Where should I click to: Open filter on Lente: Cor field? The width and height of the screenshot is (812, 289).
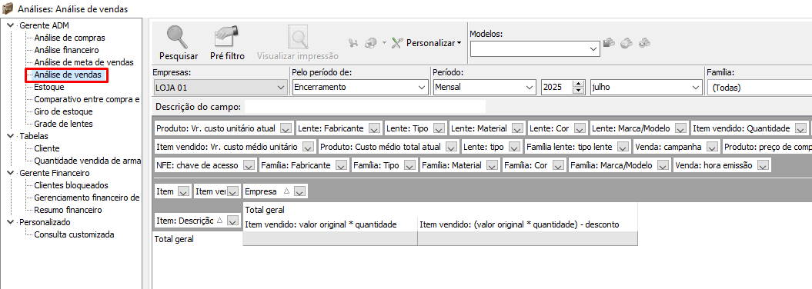pos(580,128)
